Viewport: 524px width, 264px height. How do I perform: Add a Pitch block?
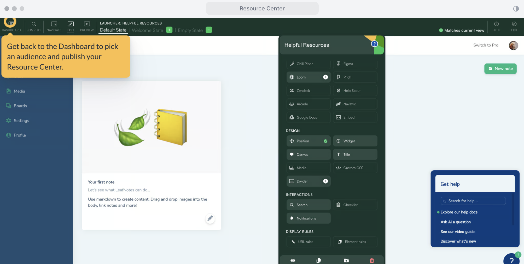[355, 77]
